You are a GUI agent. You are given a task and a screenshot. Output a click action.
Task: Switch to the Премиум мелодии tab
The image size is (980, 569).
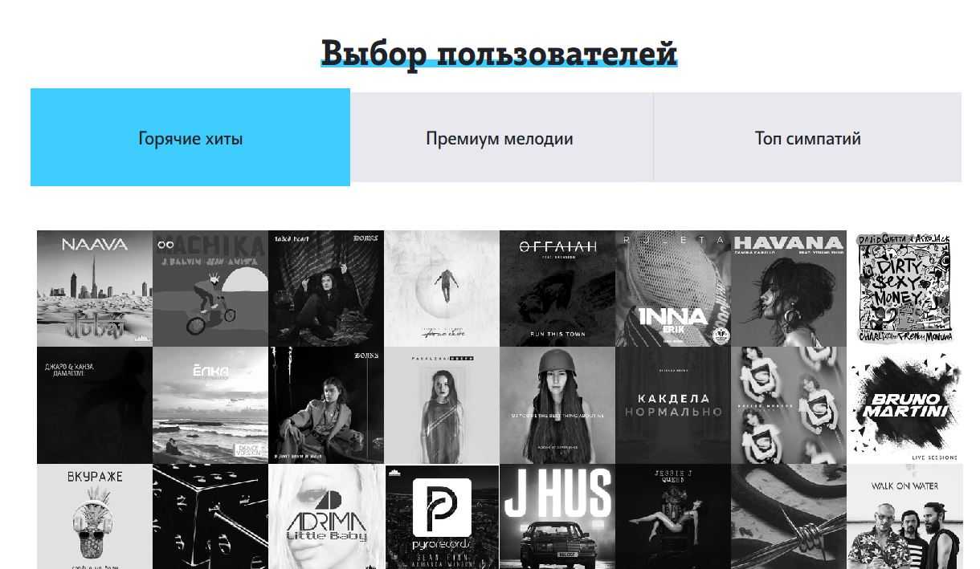[501, 137]
